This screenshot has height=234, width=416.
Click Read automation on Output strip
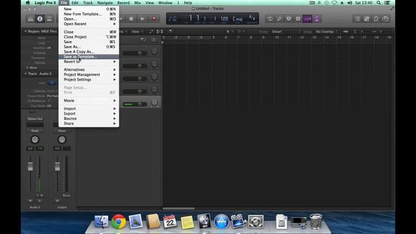click(62, 131)
